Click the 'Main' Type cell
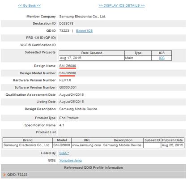The image size is (187, 179). click(138, 58)
